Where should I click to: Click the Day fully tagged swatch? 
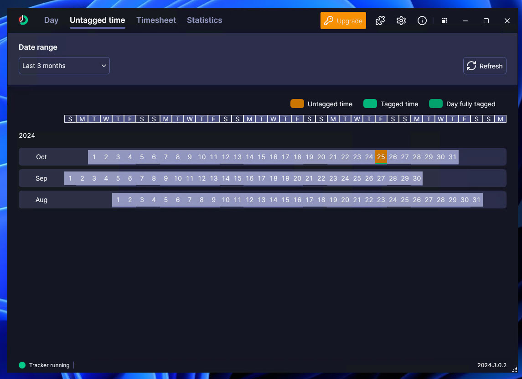(435, 104)
